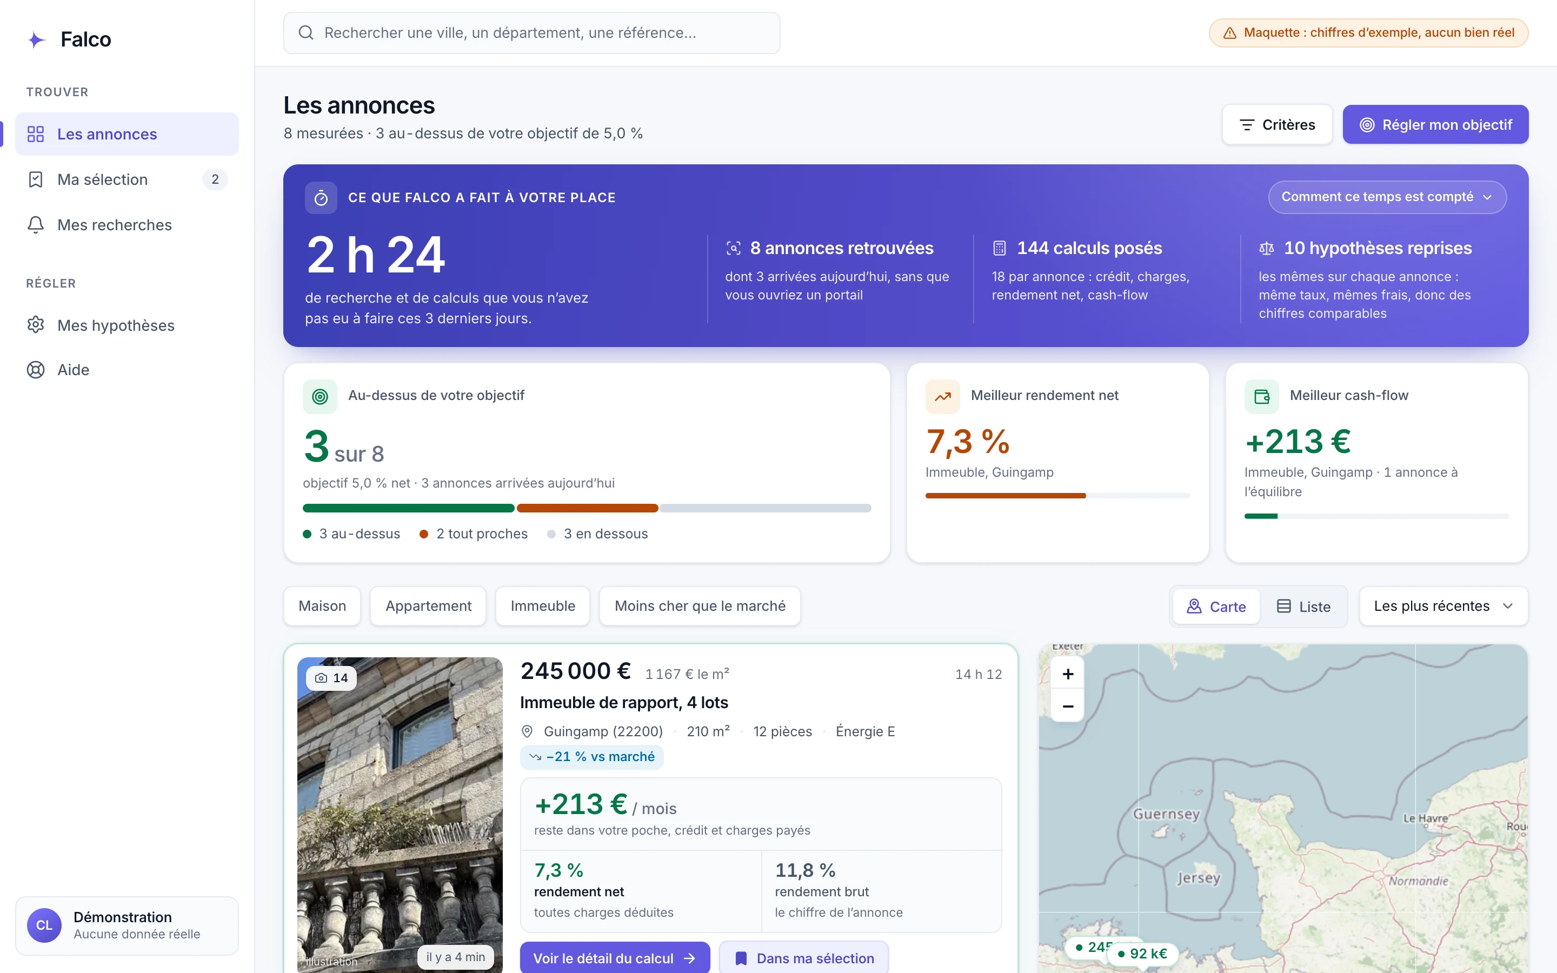The width and height of the screenshot is (1557, 973).
Task: Click the Démonstration account card
Action: coord(127,925)
